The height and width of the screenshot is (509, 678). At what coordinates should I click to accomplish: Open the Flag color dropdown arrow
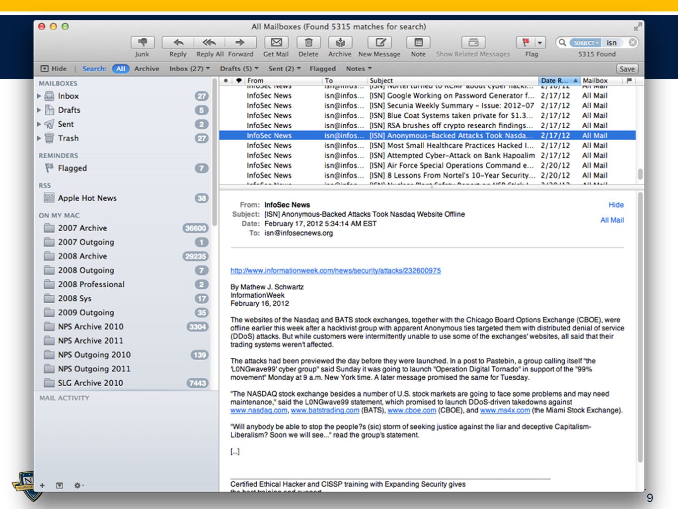(x=540, y=43)
